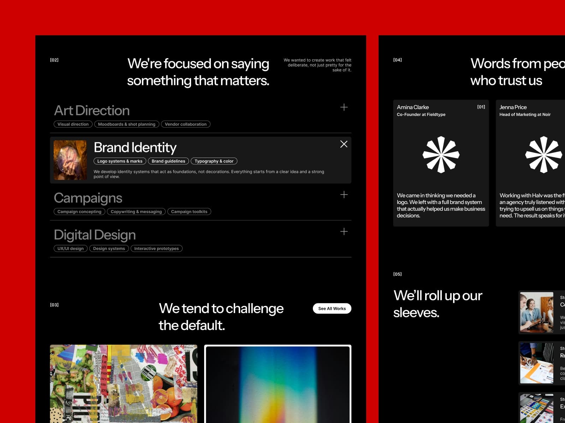Click the Vendor collaboration tag
The image size is (565, 423).
186,124
